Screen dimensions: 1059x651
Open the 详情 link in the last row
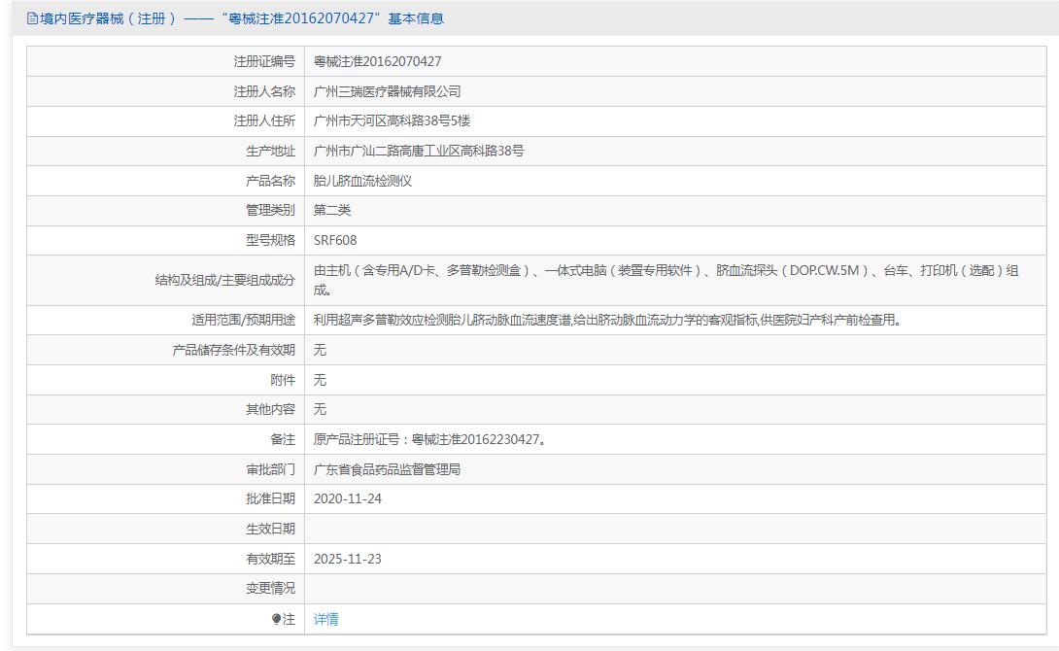[x=326, y=619]
